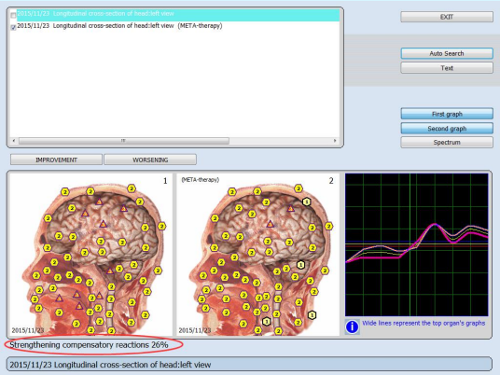Click the (META-therapy) label in image 2
The image size is (500, 375).
200,179
